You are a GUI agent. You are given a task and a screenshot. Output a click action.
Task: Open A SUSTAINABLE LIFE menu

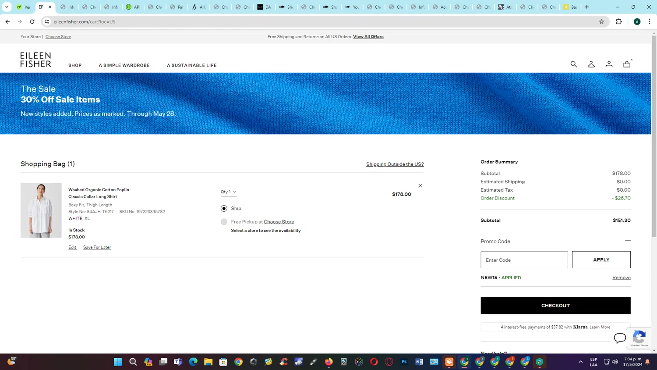191,65
